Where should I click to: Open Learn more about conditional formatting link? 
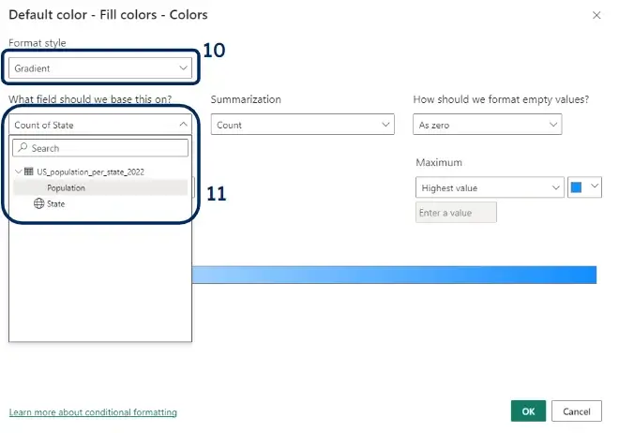(x=93, y=411)
